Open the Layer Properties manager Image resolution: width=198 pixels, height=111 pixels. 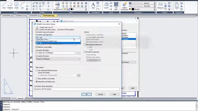coord(58,6)
